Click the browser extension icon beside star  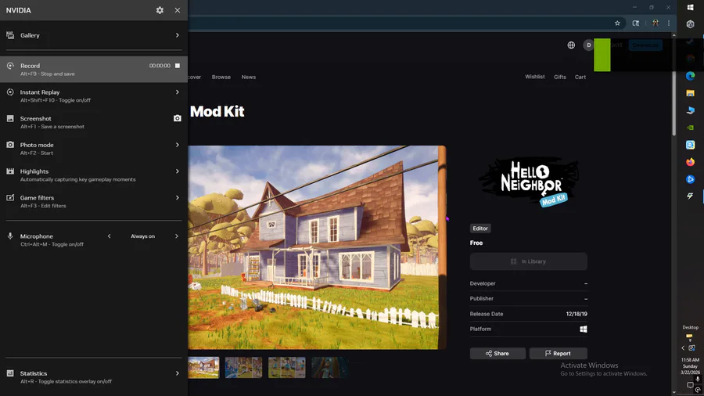[x=636, y=23]
